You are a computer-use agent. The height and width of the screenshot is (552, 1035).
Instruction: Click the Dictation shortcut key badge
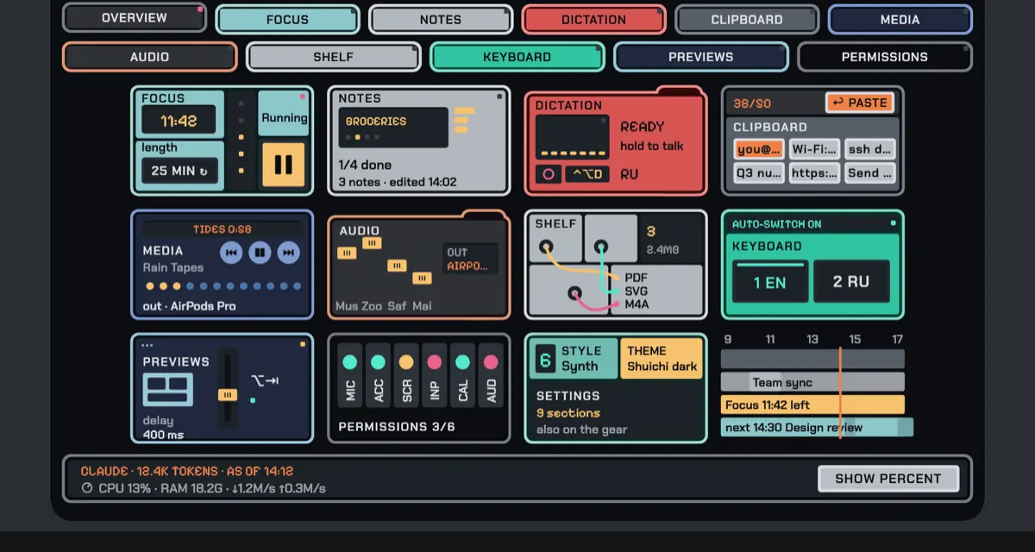[x=588, y=174]
